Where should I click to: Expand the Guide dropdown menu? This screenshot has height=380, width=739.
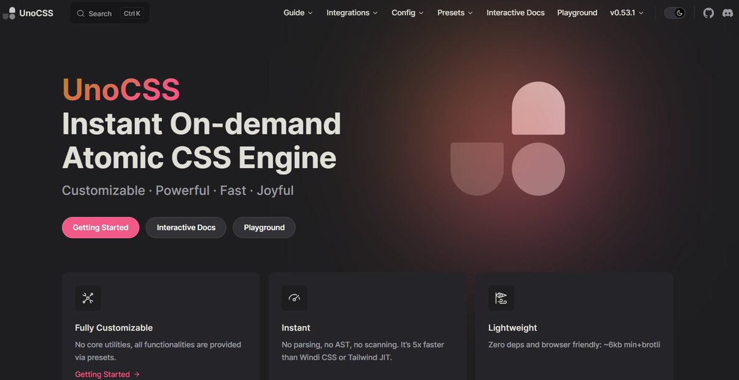pyautogui.click(x=298, y=13)
